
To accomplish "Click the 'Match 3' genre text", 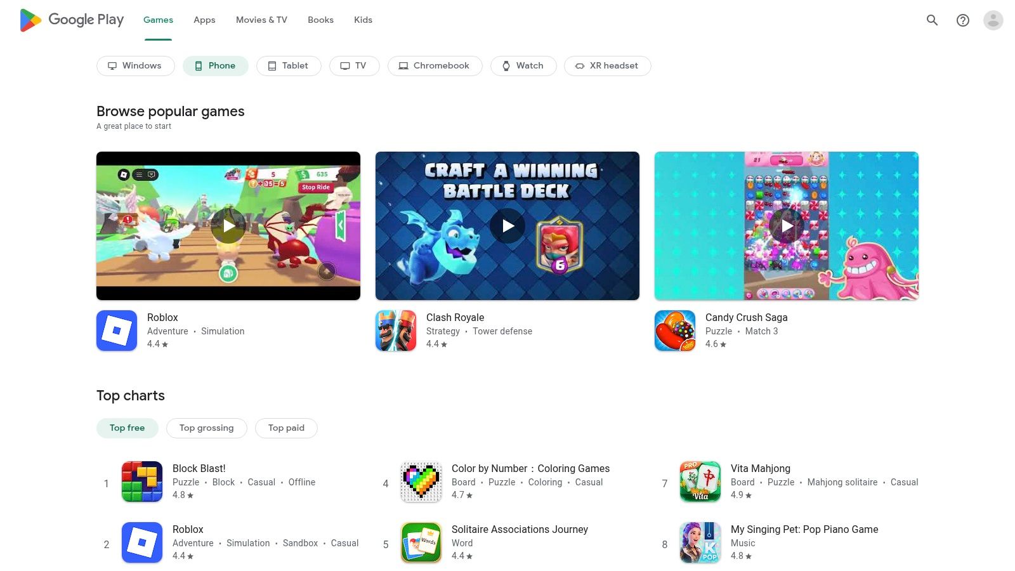I will pyautogui.click(x=761, y=331).
